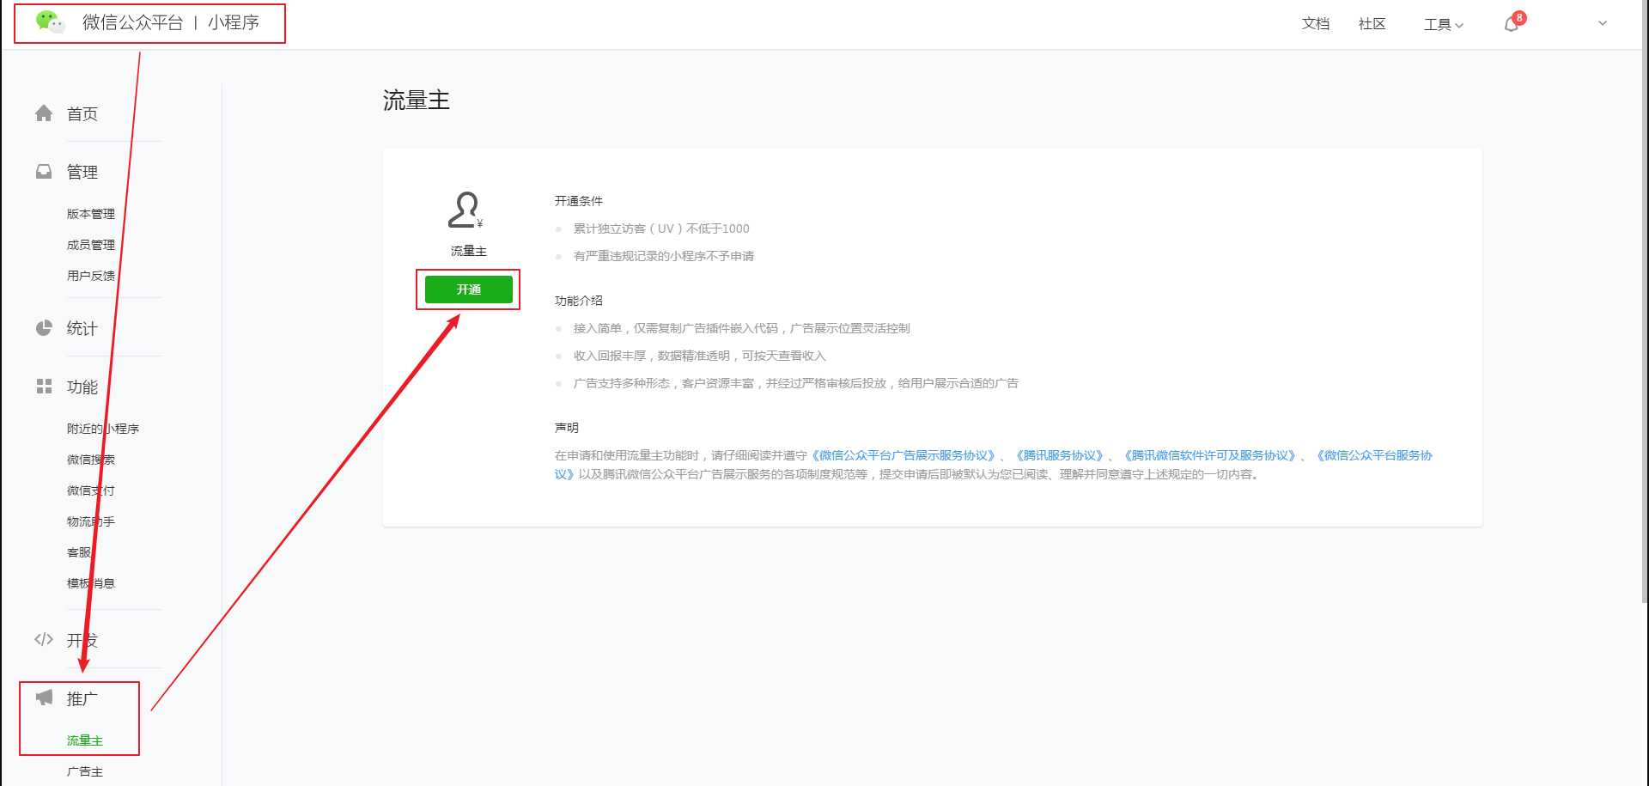Screen dimensions: 1649x786
Task: Open the 工具 dropdown menu
Action: point(1443,24)
